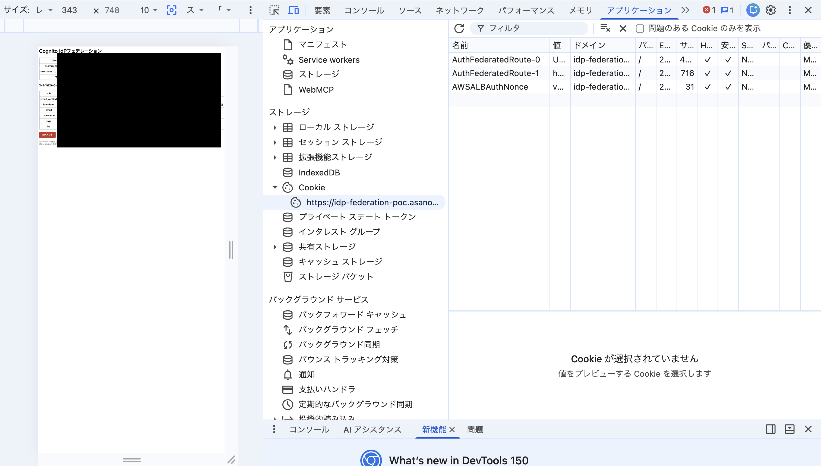Open ストレージ under アプリケーション section
Screen dimensions: 821x466
pos(311,74)
